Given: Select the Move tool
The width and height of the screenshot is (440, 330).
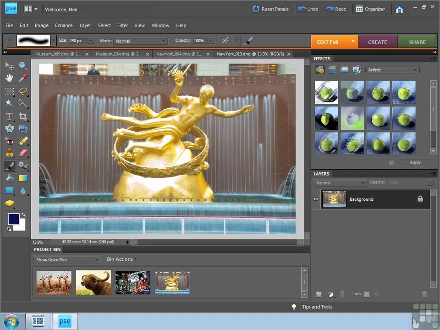Looking at the screenshot, I should pos(9,66).
